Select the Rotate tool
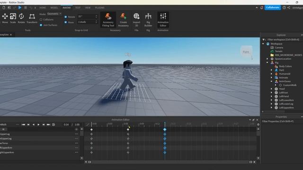This screenshot has width=303, height=170. 21,18
